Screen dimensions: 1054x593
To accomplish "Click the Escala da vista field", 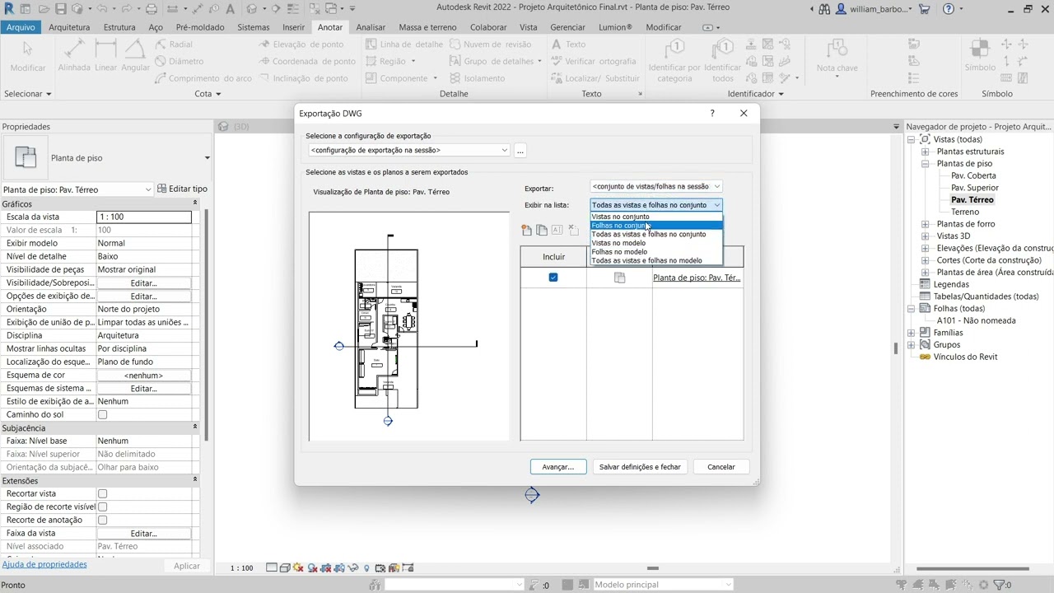I will tap(144, 217).
